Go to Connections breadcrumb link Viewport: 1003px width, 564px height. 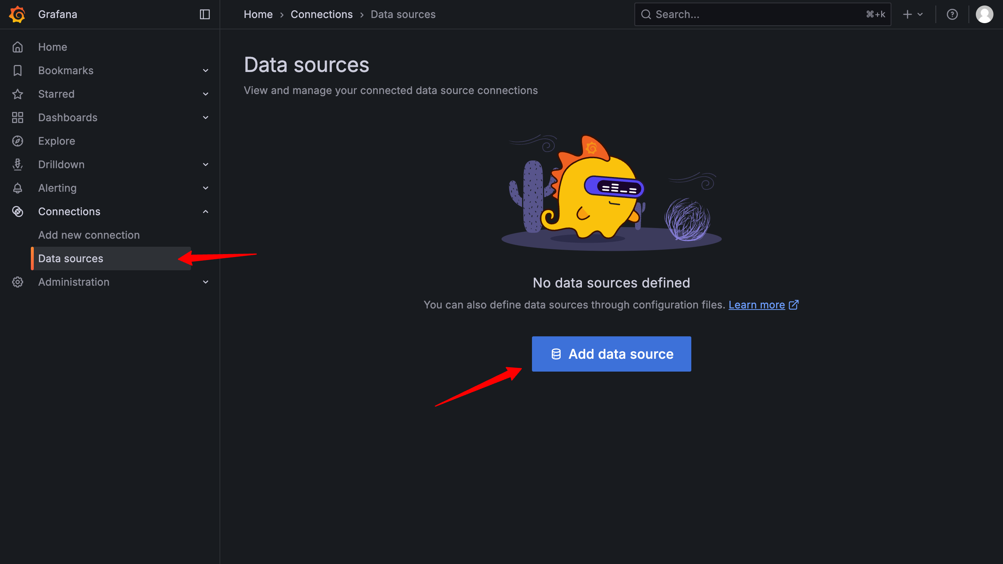click(321, 14)
